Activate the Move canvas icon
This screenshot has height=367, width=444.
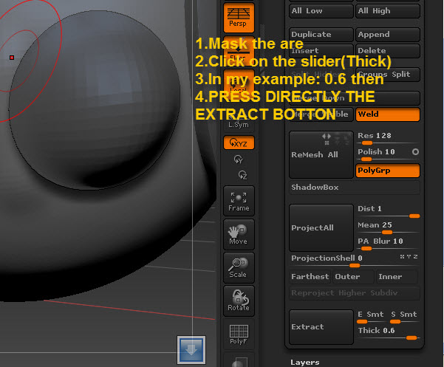[x=239, y=234]
